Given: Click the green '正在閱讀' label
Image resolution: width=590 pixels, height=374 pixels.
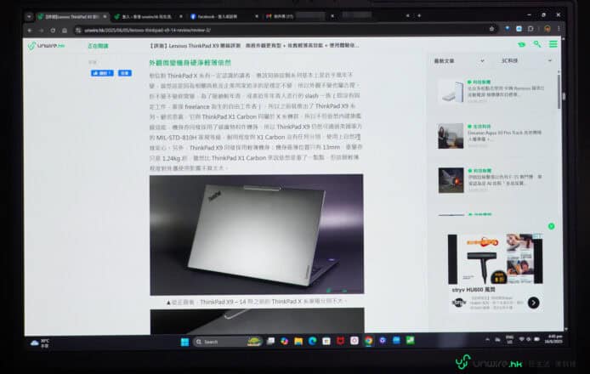Looking at the screenshot, I should pos(98,46).
